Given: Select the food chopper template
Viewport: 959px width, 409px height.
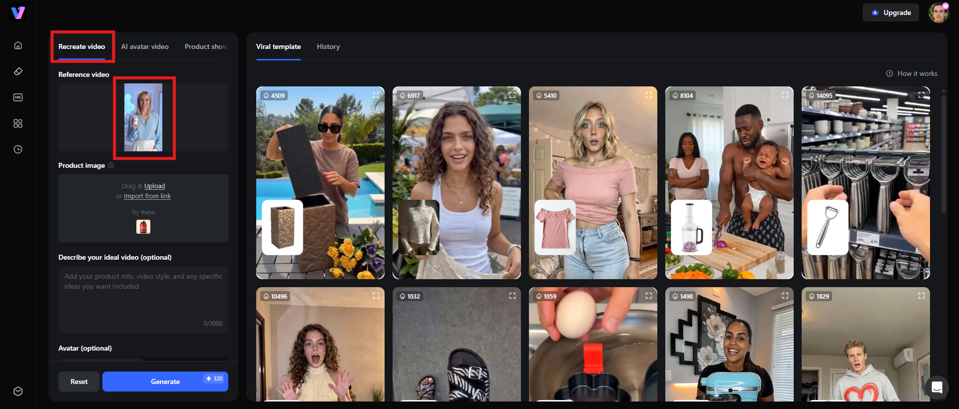Looking at the screenshot, I should [x=729, y=183].
